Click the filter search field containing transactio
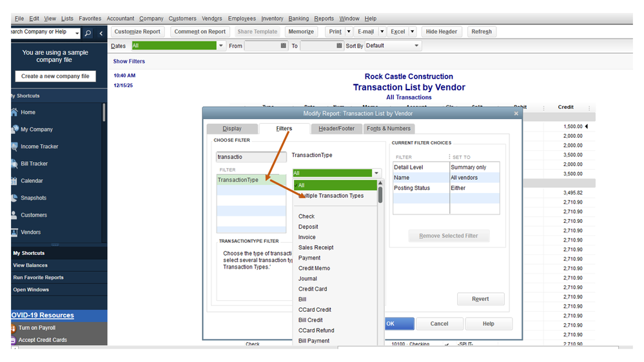This screenshot has height=362, width=644. 251,157
